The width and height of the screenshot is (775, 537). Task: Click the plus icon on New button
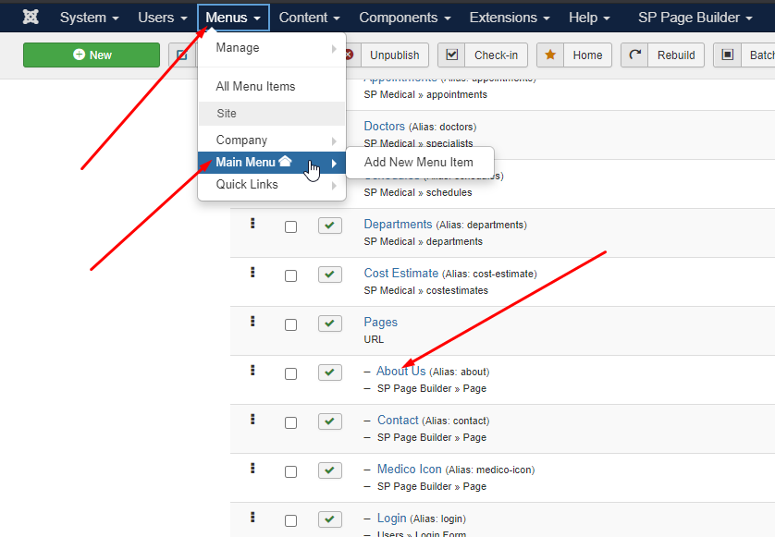click(79, 55)
